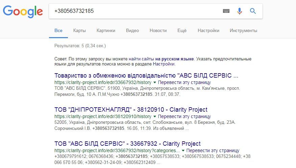
Task: Follow the на русском языке link
Action: pos(174,59)
